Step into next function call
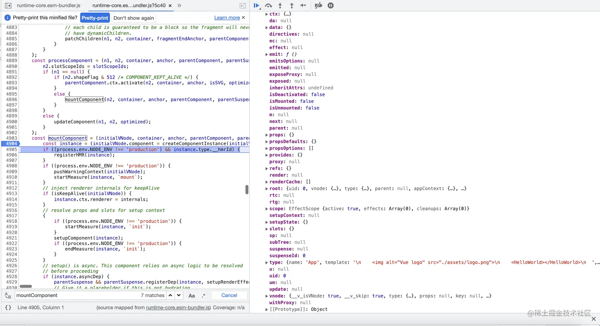The height and width of the screenshot is (326, 600). coord(280,6)
